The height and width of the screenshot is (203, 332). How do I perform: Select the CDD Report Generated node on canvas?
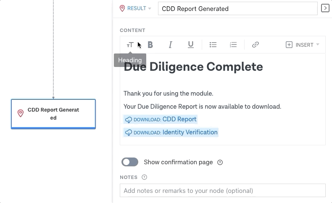click(x=53, y=114)
